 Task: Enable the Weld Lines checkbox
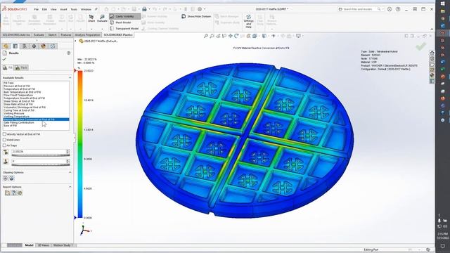coord(4,140)
